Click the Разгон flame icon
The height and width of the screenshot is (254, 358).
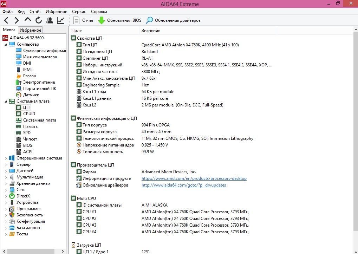19,76
